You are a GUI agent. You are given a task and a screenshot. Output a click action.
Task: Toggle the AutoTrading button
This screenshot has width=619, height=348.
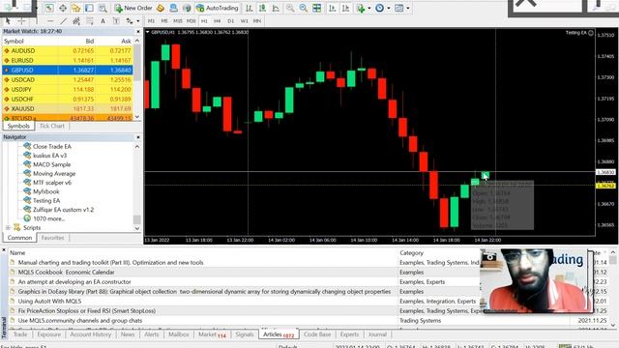click(x=217, y=8)
